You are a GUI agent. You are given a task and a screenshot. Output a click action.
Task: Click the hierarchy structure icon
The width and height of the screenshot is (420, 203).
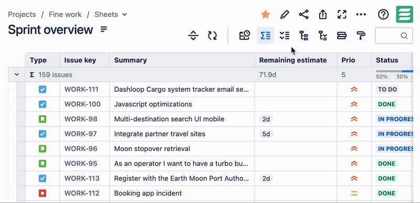pos(303,36)
